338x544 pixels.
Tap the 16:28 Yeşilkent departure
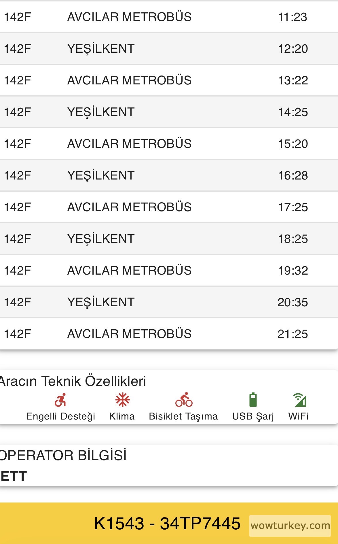(169, 175)
